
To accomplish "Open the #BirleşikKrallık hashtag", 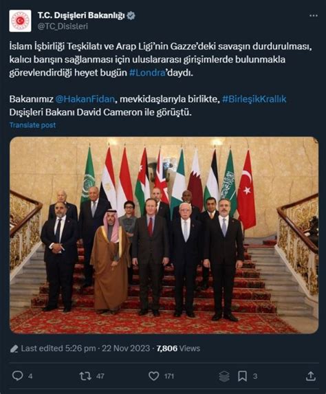I will [x=254, y=99].
